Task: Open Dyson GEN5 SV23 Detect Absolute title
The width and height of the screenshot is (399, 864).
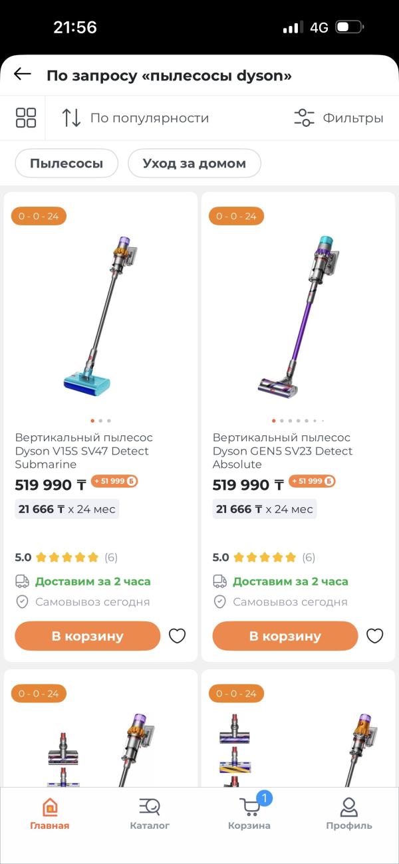Action: click(282, 451)
